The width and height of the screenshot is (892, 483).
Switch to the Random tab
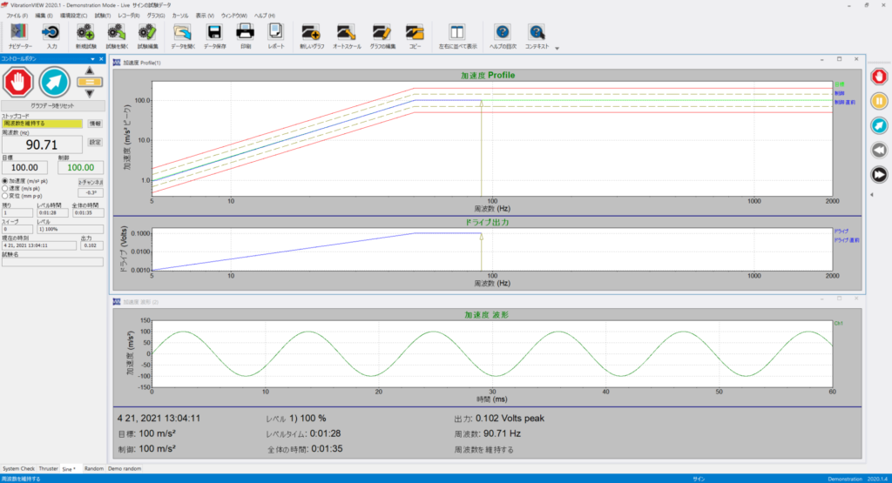[94, 469]
